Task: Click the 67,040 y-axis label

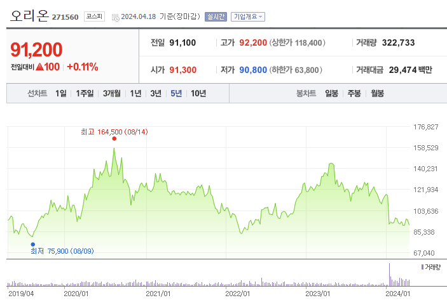Action: 424,253
